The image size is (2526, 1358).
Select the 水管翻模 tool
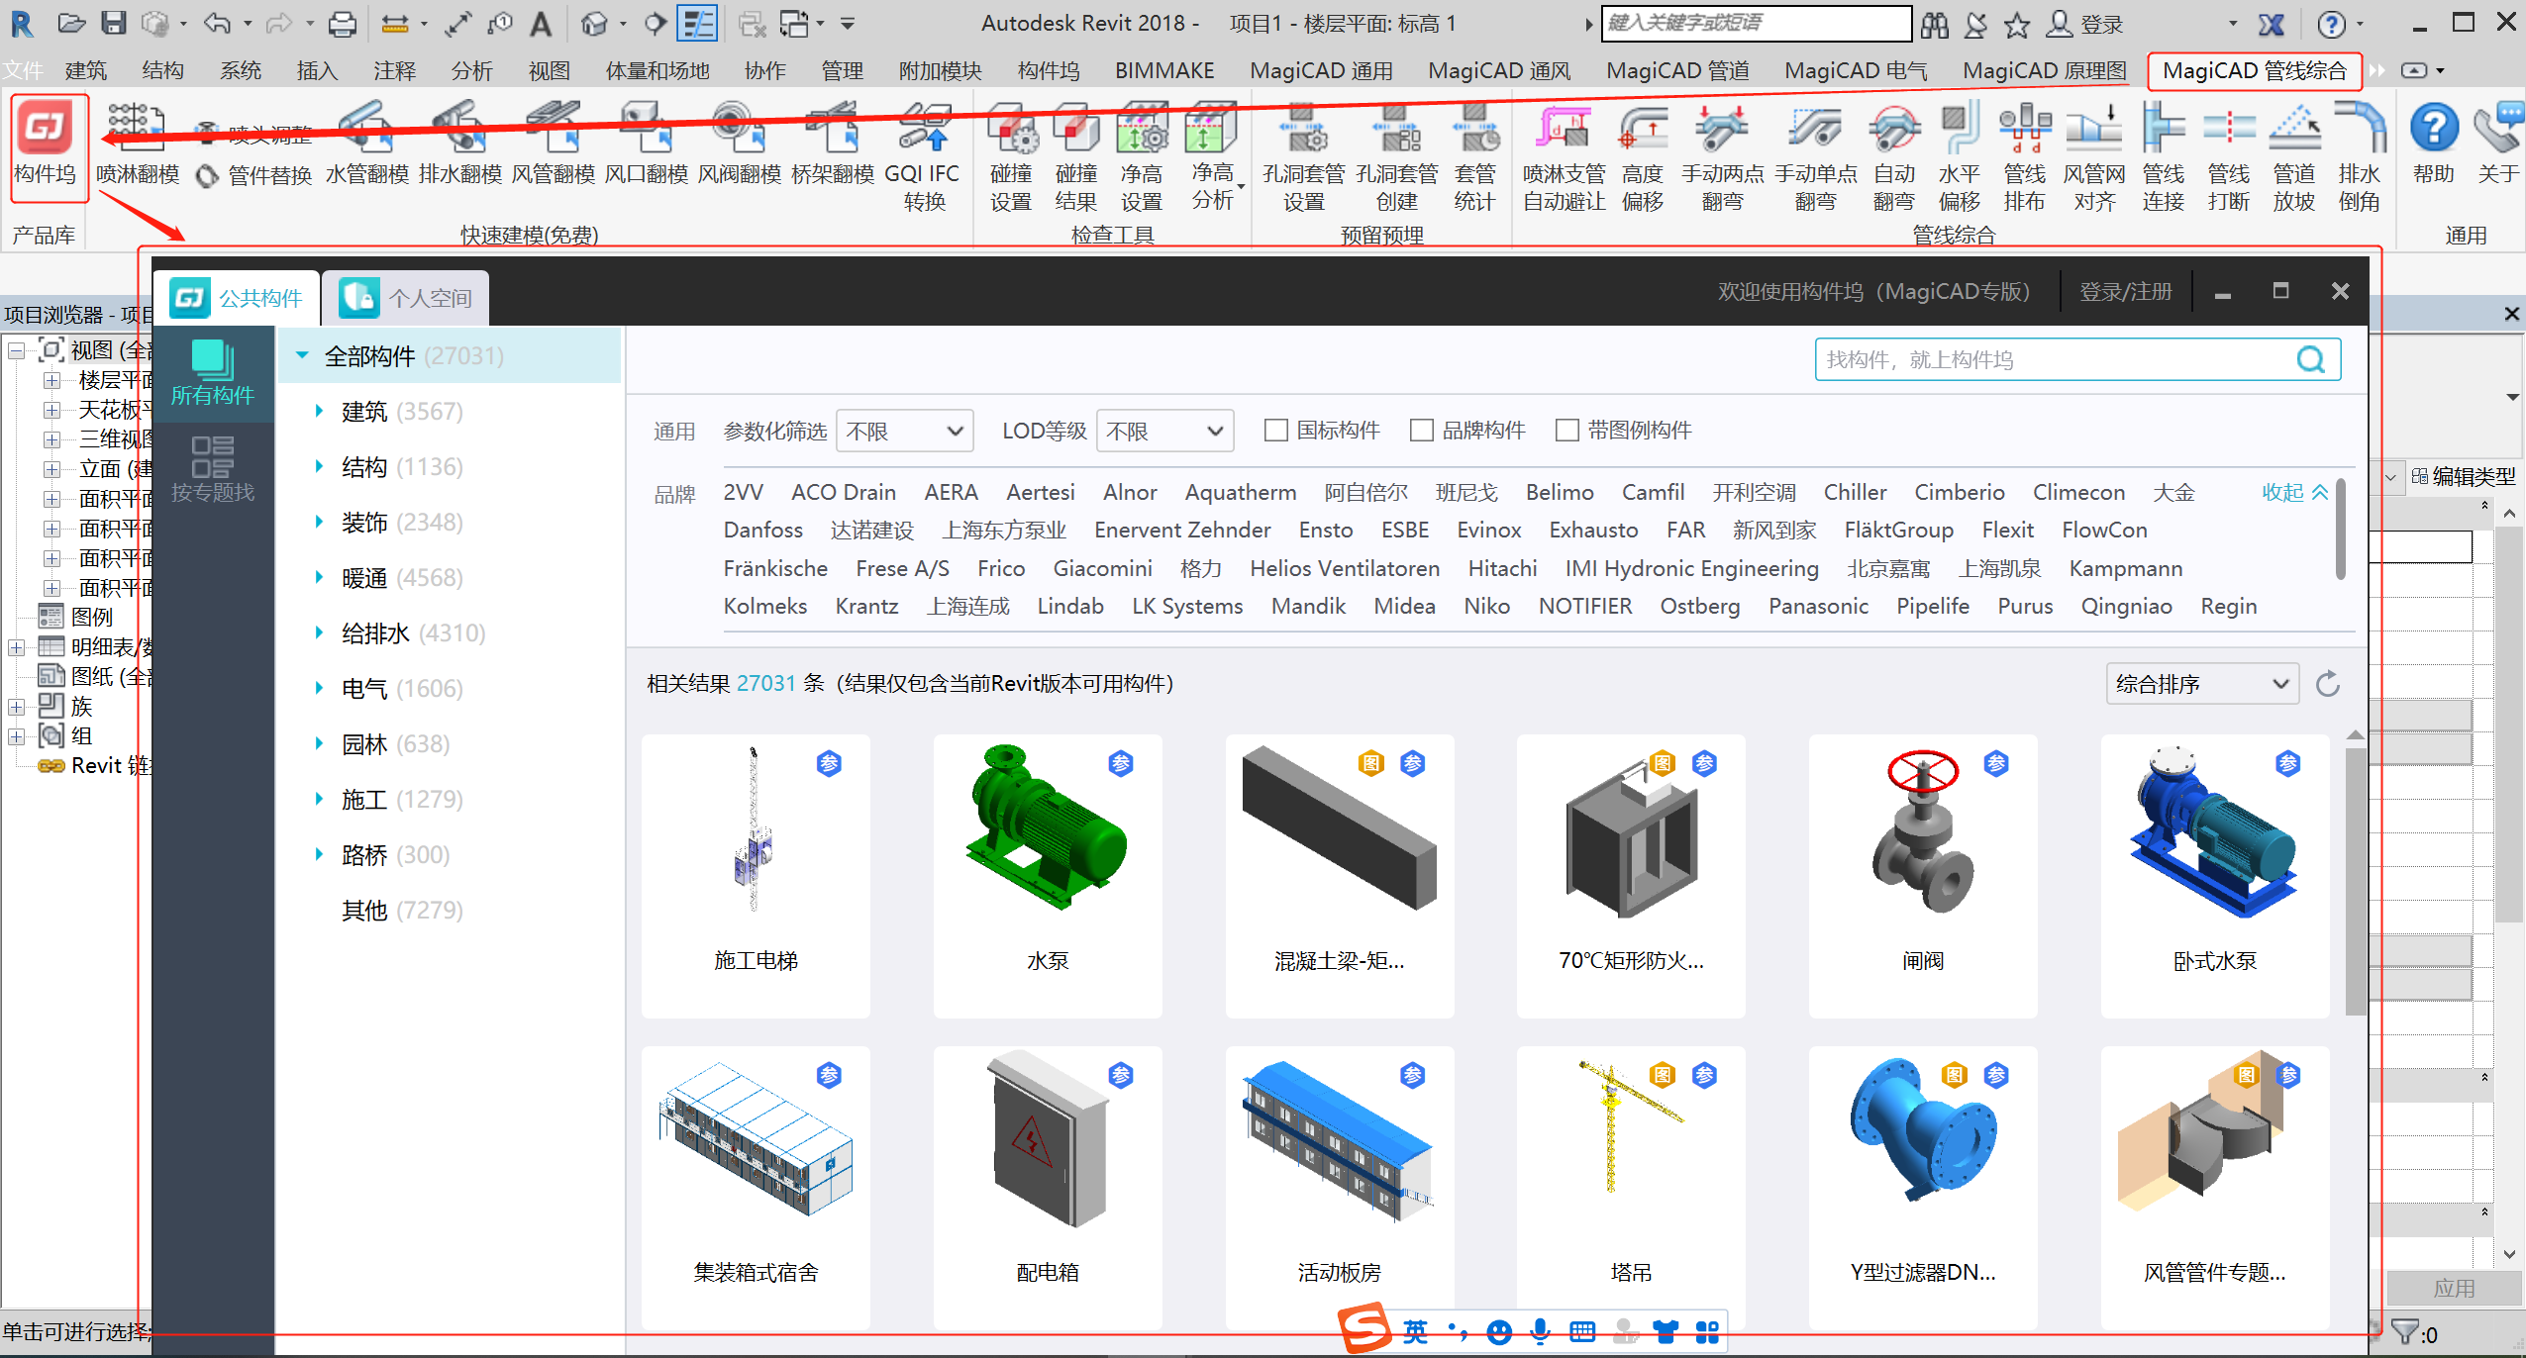point(366,145)
